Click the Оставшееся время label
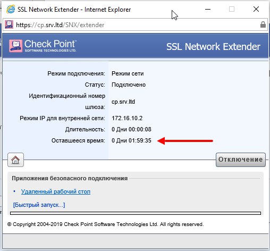 (x=78, y=140)
